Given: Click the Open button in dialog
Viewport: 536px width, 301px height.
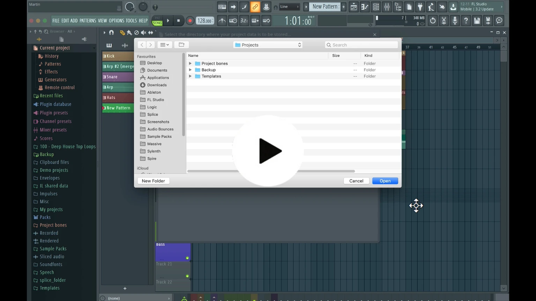Looking at the screenshot, I should pyautogui.click(x=385, y=181).
